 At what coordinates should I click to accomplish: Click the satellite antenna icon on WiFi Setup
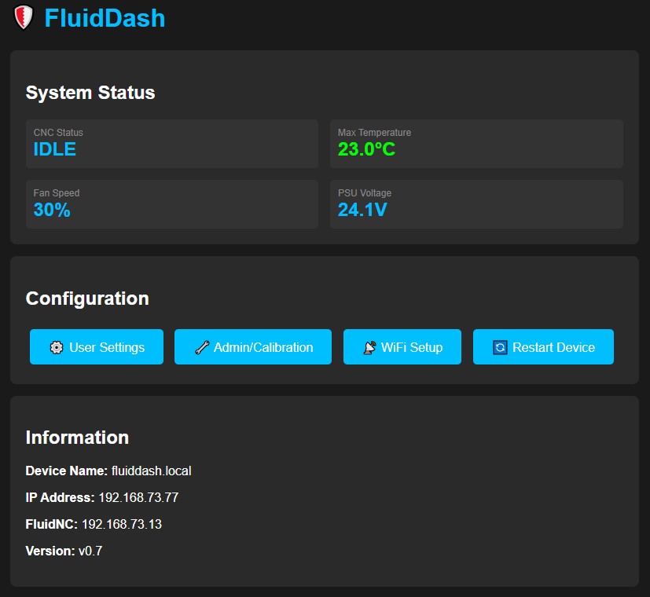tap(369, 347)
